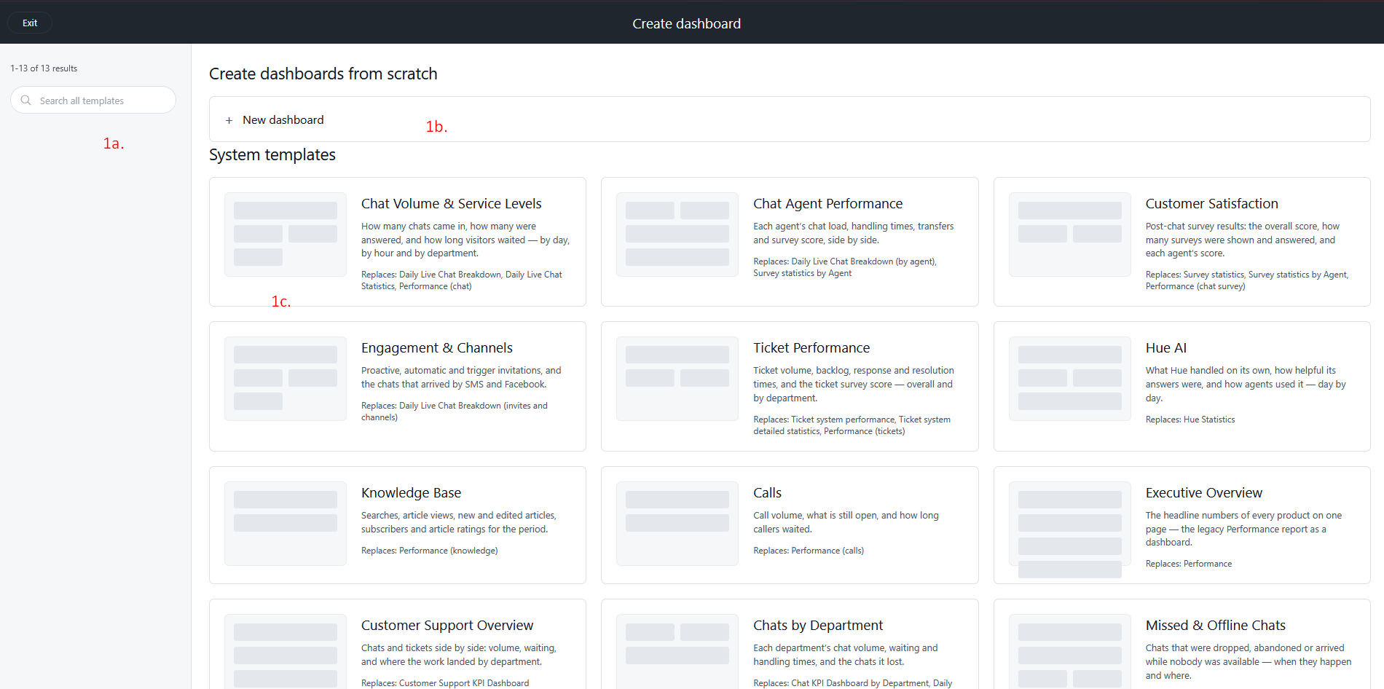Click Hue AI description text
The width and height of the screenshot is (1384, 689).
(x=1246, y=385)
